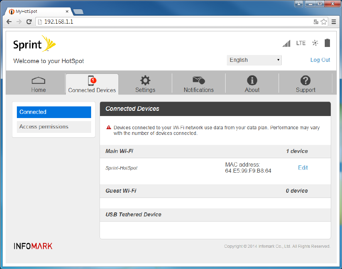Click the page icon in the address bar
Image resolution: width=342 pixels, height=269 pixels.
point(40,22)
